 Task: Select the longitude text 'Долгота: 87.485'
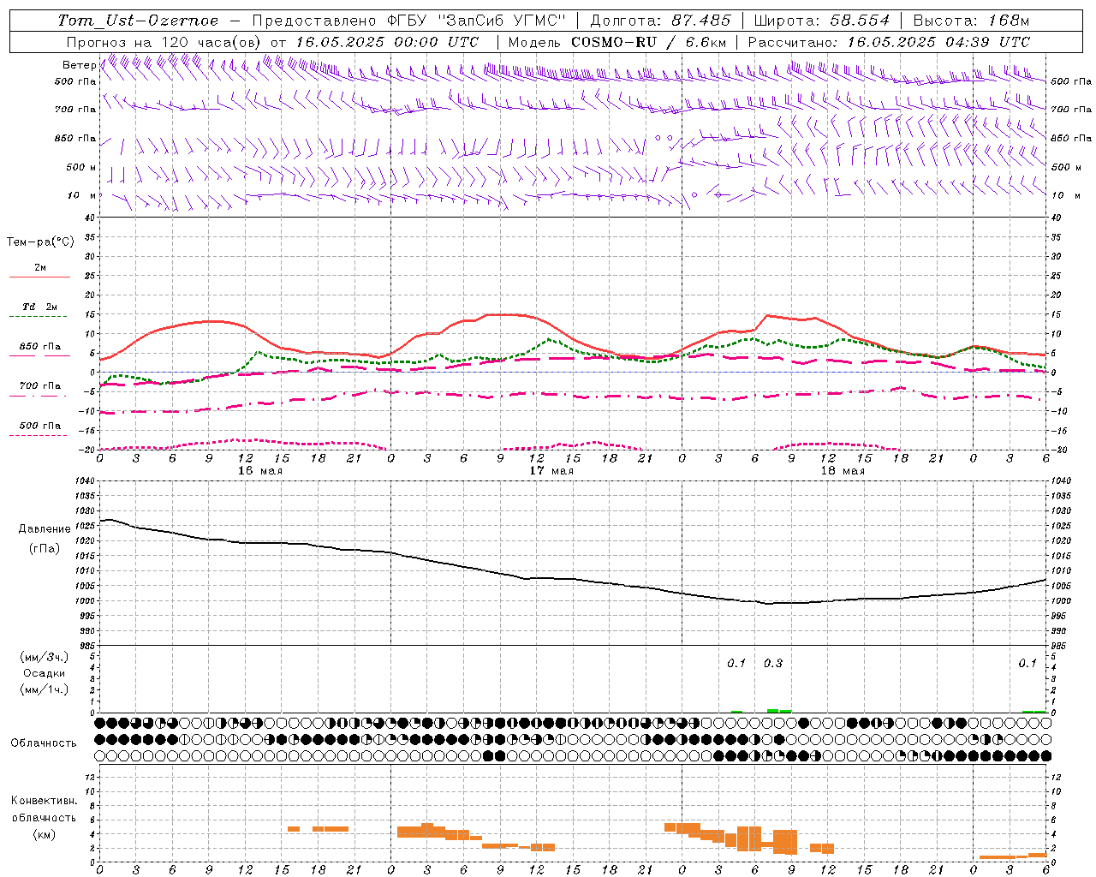pos(660,21)
